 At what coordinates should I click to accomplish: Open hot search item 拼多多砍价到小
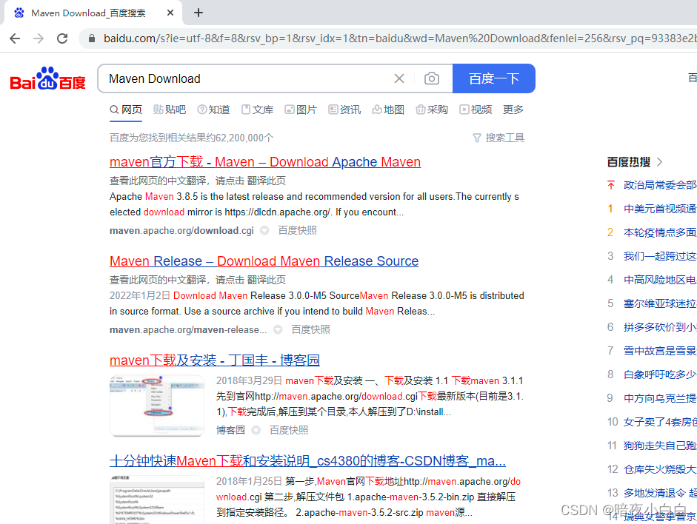pos(660,327)
